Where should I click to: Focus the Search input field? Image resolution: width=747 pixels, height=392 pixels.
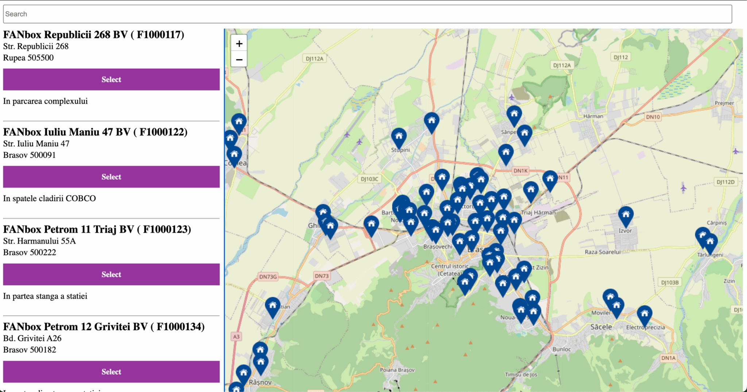pyautogui.click(x=367, y=14)
